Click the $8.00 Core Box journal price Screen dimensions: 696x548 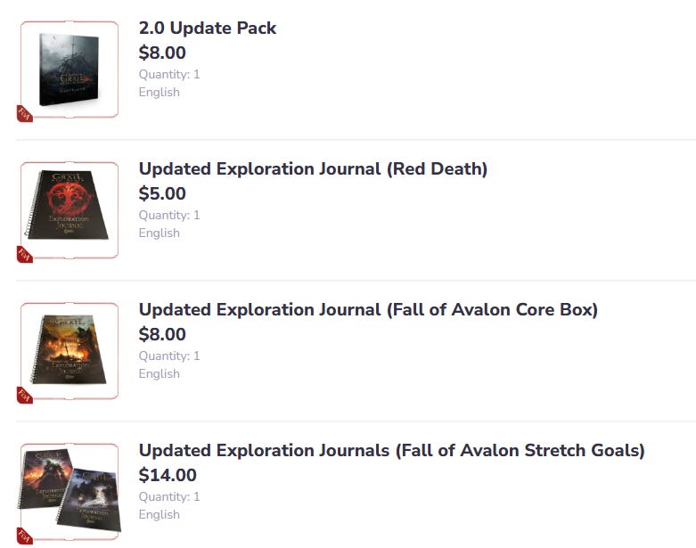pos(162,334)
